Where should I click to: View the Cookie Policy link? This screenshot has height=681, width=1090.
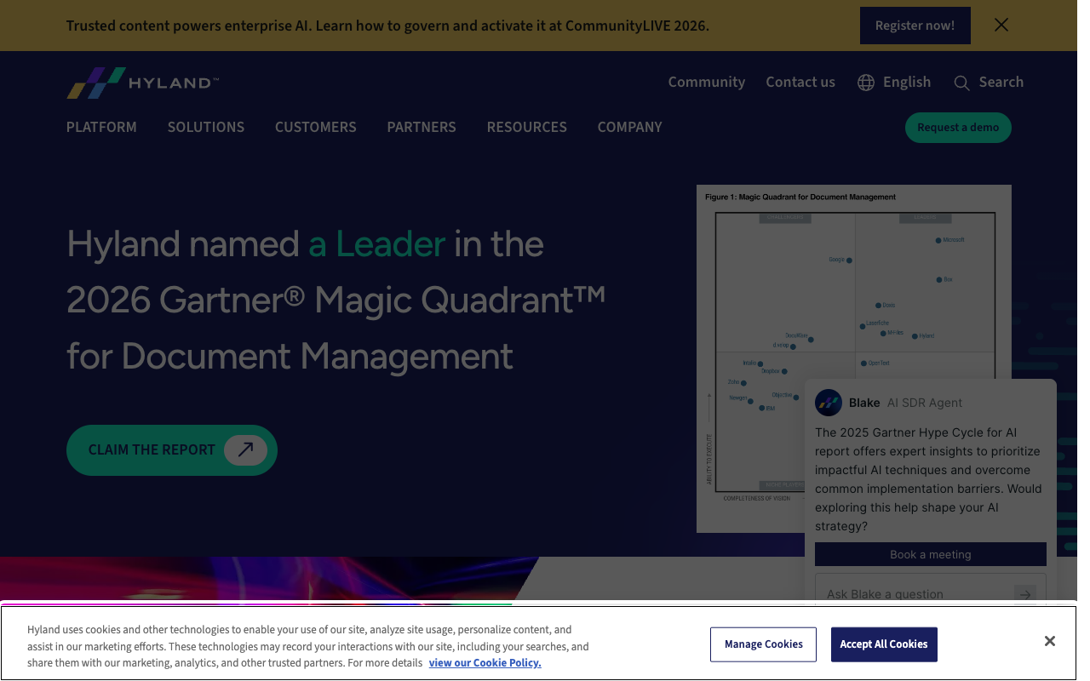(485, 663)
